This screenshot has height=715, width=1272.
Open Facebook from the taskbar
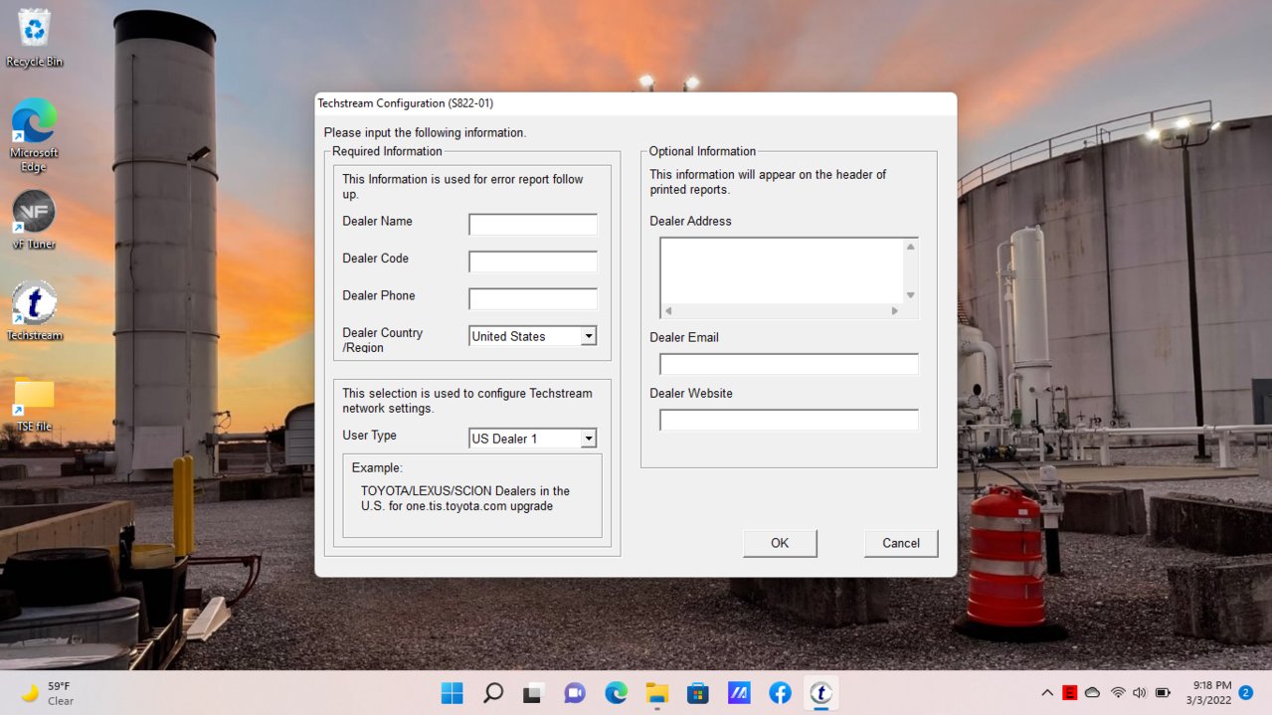(x=780, y=692)
